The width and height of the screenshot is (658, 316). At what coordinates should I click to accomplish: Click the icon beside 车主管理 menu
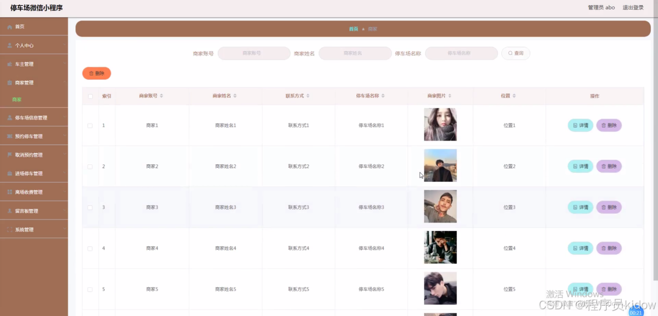[10, 64]
